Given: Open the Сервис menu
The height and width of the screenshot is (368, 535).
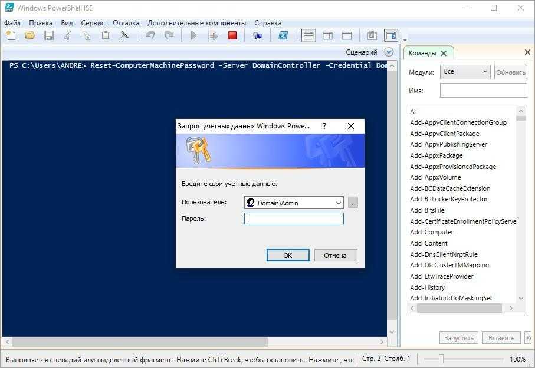Looking at the screenshot, I should [x=93, y=23].
